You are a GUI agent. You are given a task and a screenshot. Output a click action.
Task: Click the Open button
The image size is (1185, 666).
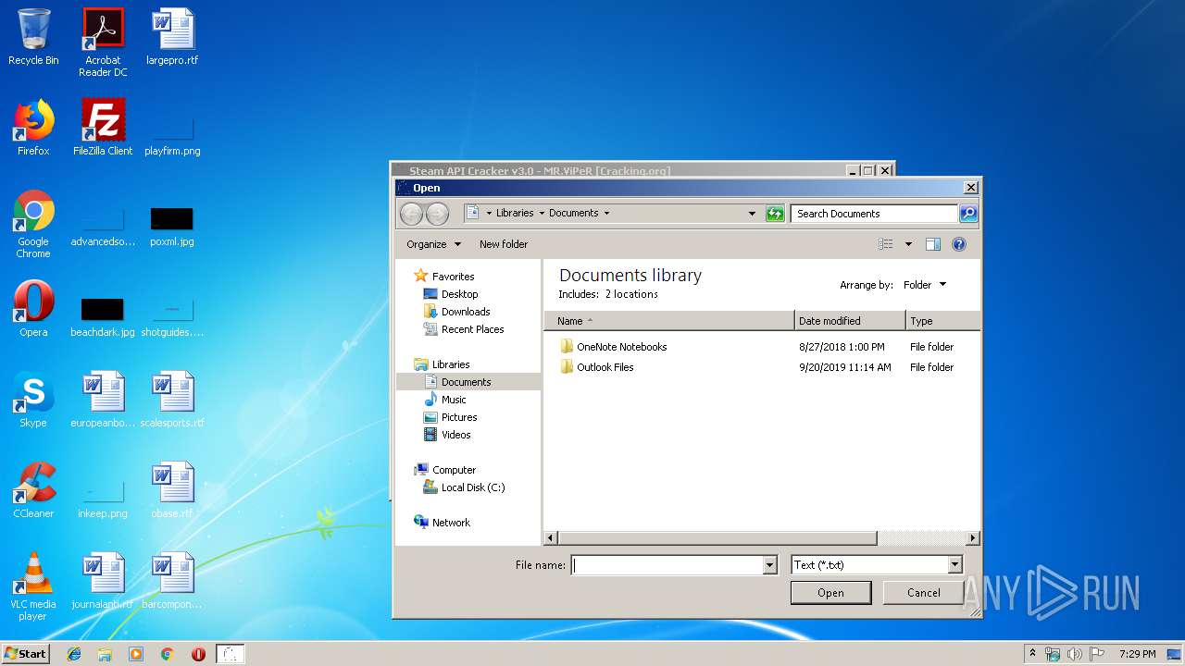coord(830,593)
